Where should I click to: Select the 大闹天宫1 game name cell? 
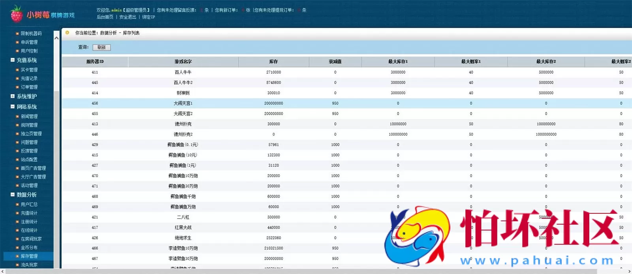click(183, 103)
